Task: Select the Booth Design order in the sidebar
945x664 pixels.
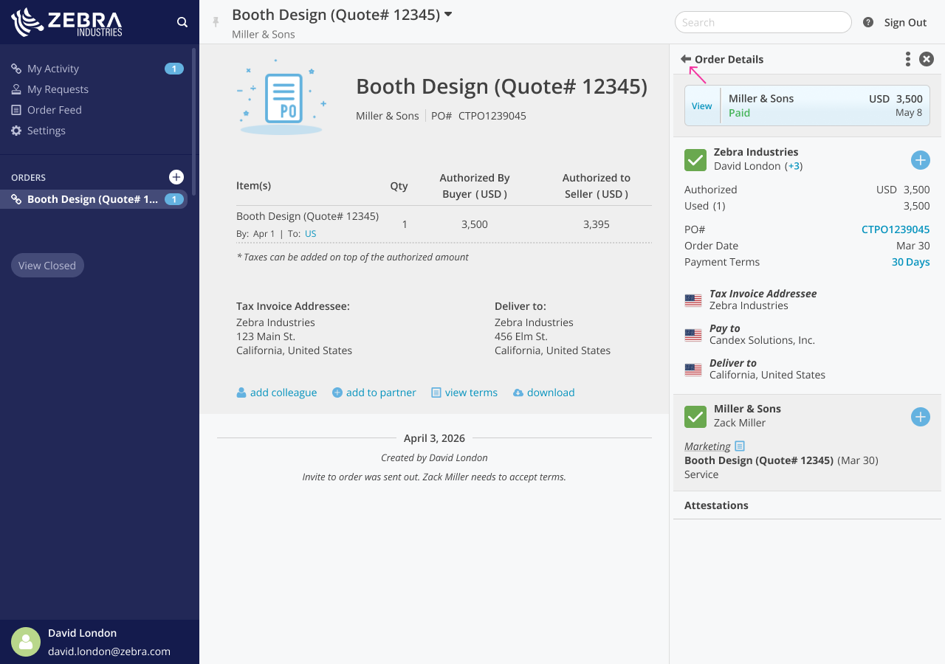Action: (94, 199)
